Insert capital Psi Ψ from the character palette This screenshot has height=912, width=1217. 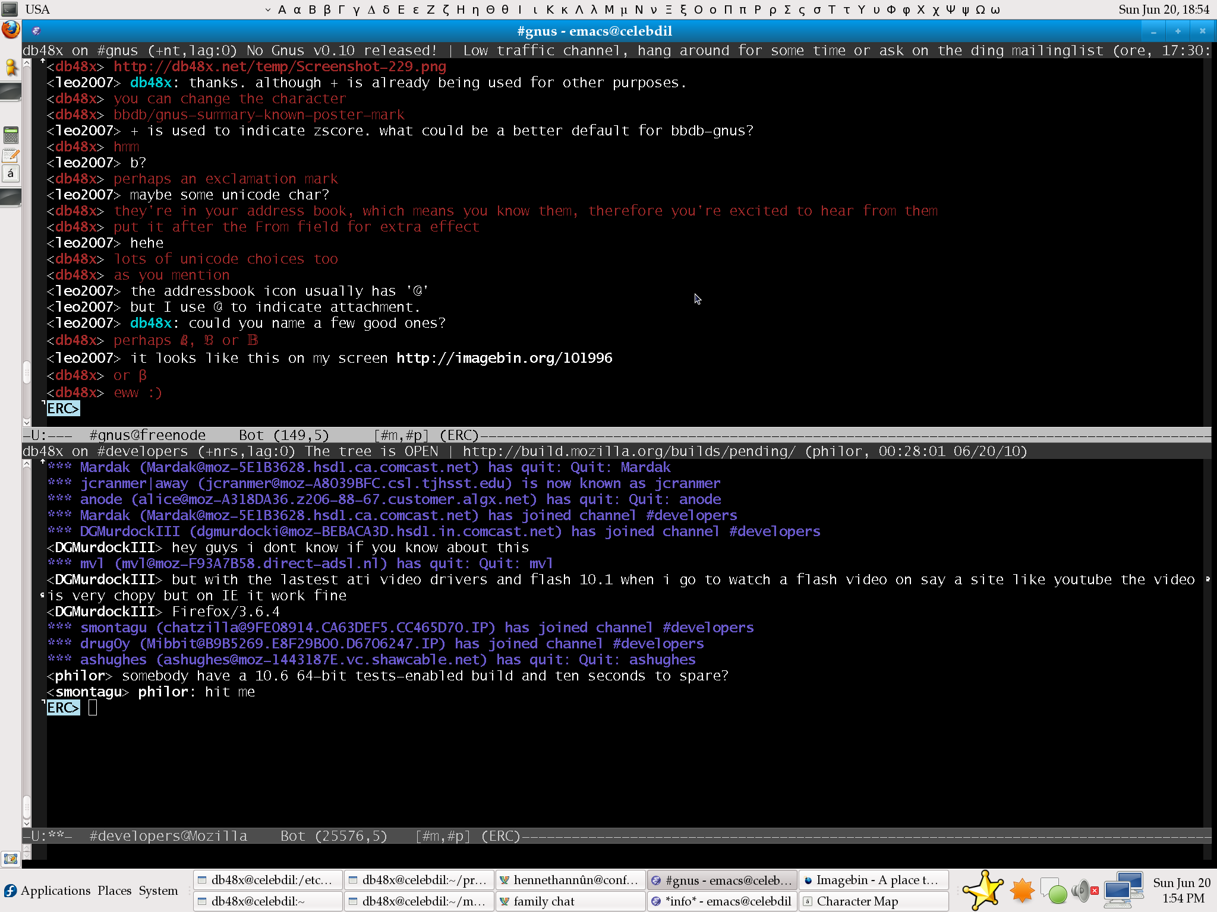point(950,9)
